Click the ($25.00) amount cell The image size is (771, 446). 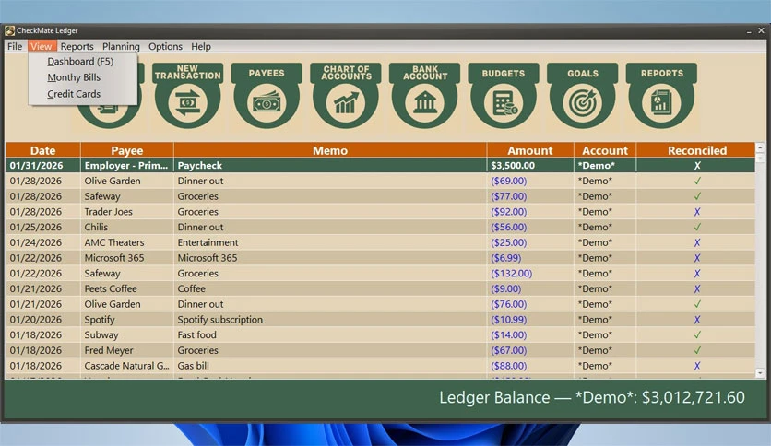530,242
